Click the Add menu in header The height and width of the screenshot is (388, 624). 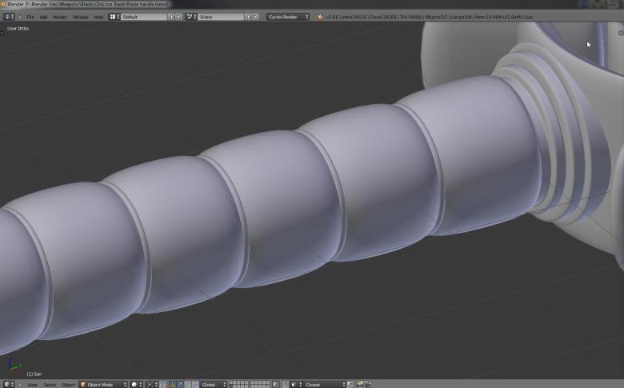44,17
